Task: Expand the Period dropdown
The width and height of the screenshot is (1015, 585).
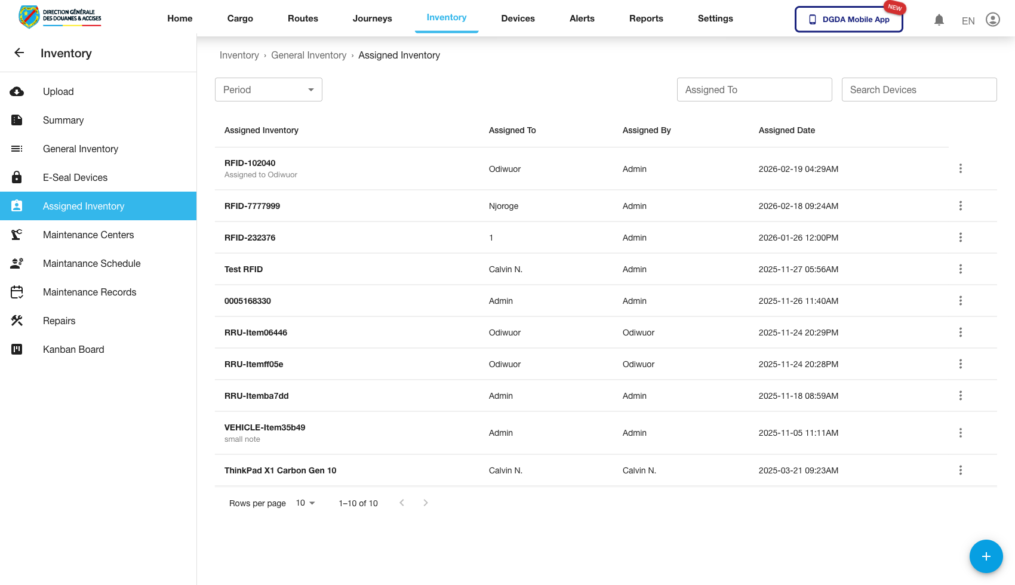Action: click(268, 90)
